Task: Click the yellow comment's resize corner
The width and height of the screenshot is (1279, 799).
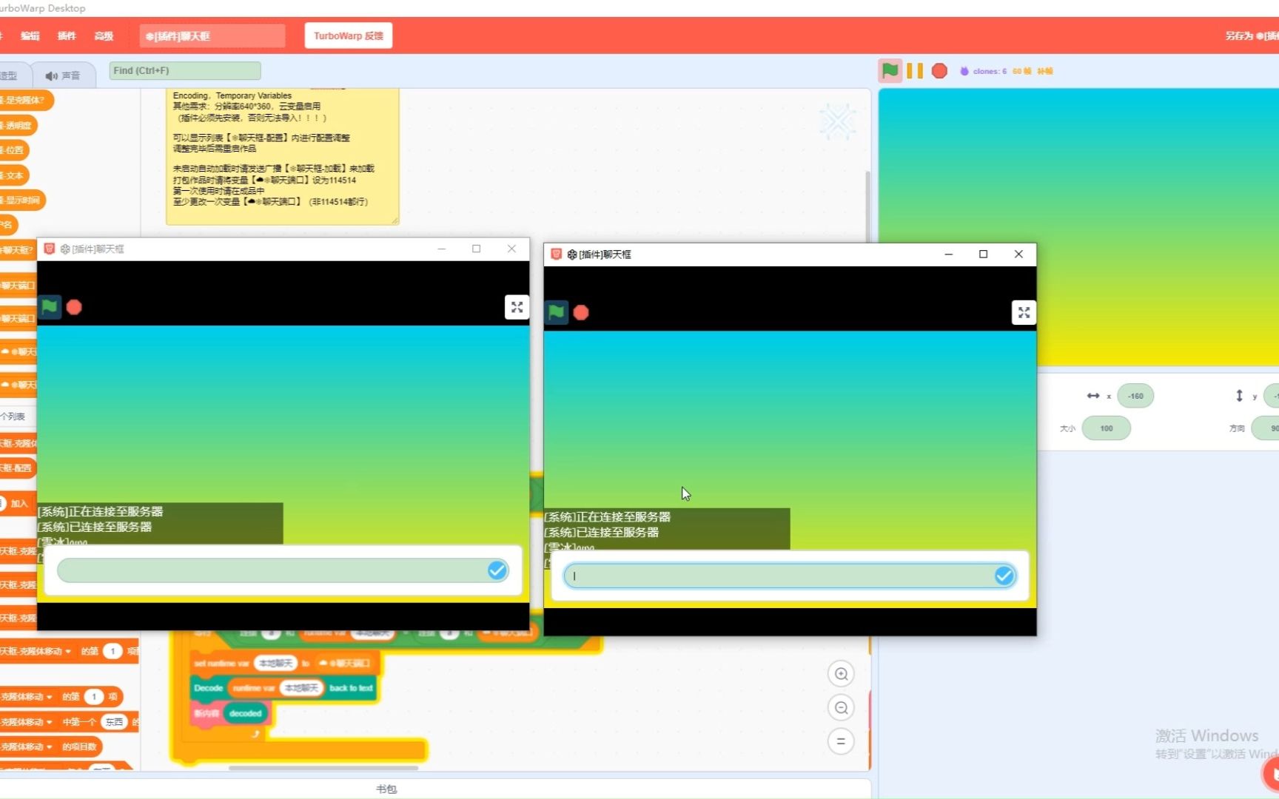Action: click(395, 220)
